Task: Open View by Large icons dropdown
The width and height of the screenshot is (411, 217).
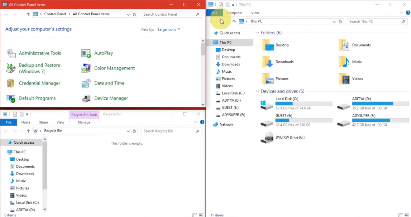Action: pos(169,29)
